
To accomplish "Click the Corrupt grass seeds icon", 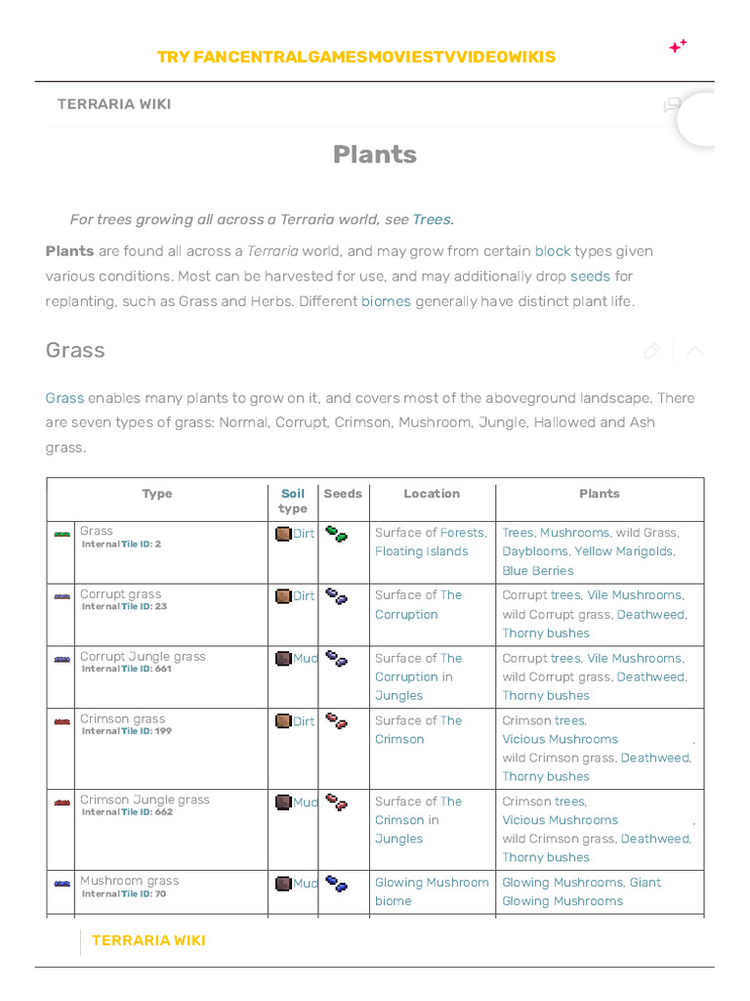I will click(336, 596).
